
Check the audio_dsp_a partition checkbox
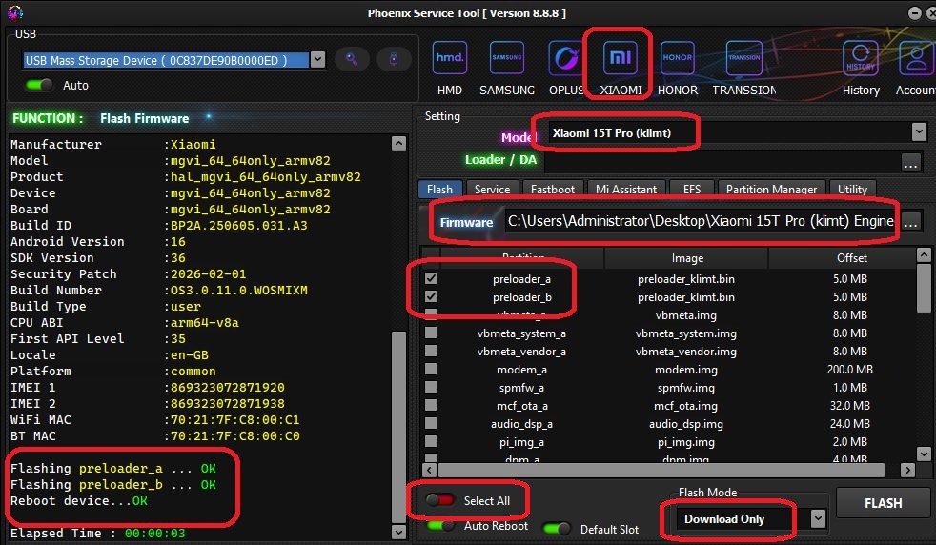click(x=431, y=423)
